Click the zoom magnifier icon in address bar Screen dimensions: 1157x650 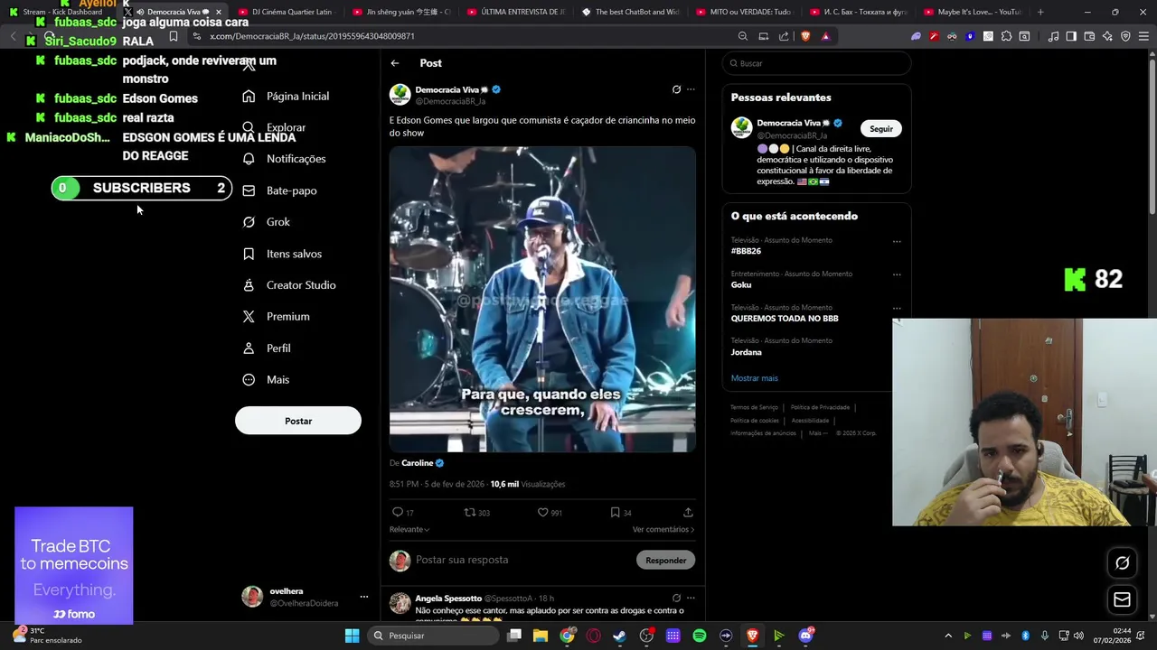click(743, 36)
